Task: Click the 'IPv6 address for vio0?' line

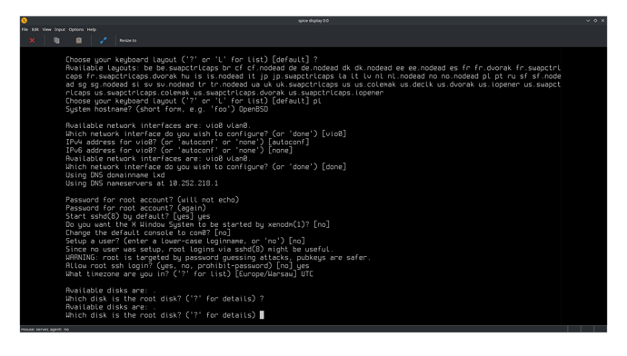Action: tap(179, 150)
